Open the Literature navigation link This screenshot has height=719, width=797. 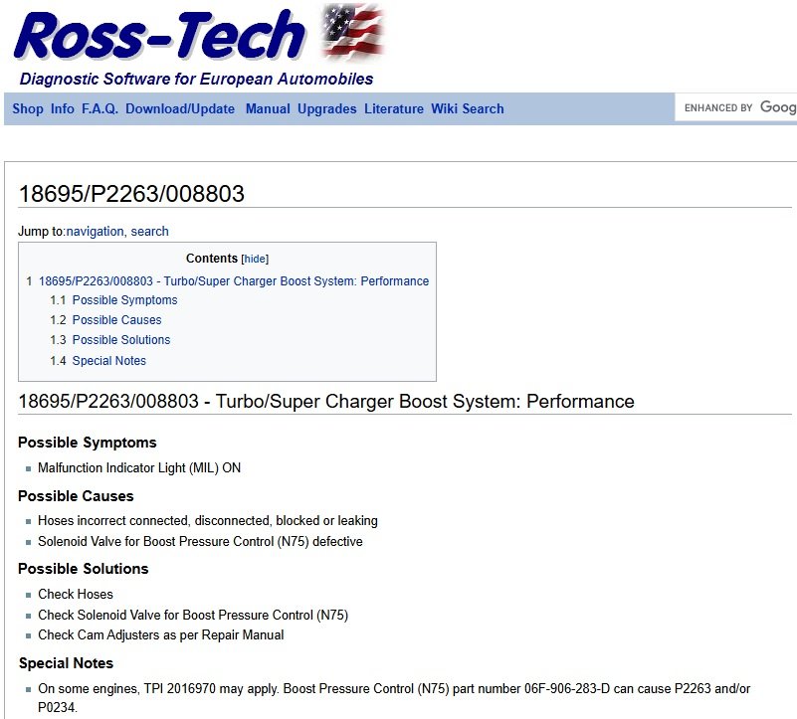393,109
